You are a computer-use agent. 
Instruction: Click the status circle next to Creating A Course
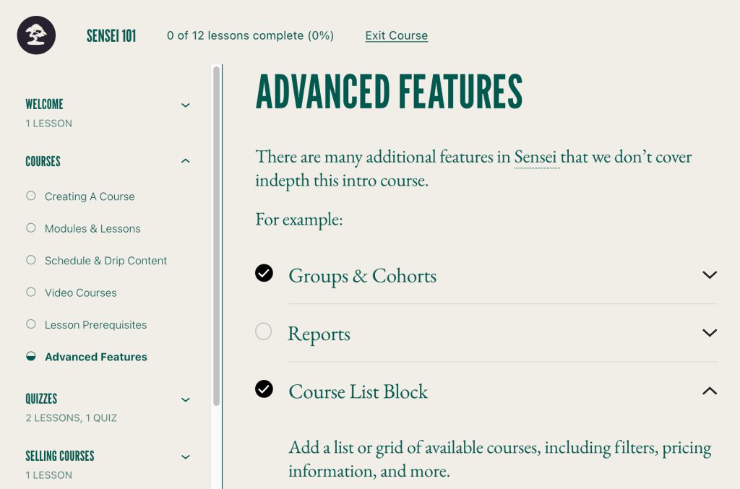click(x=30, y=196)
